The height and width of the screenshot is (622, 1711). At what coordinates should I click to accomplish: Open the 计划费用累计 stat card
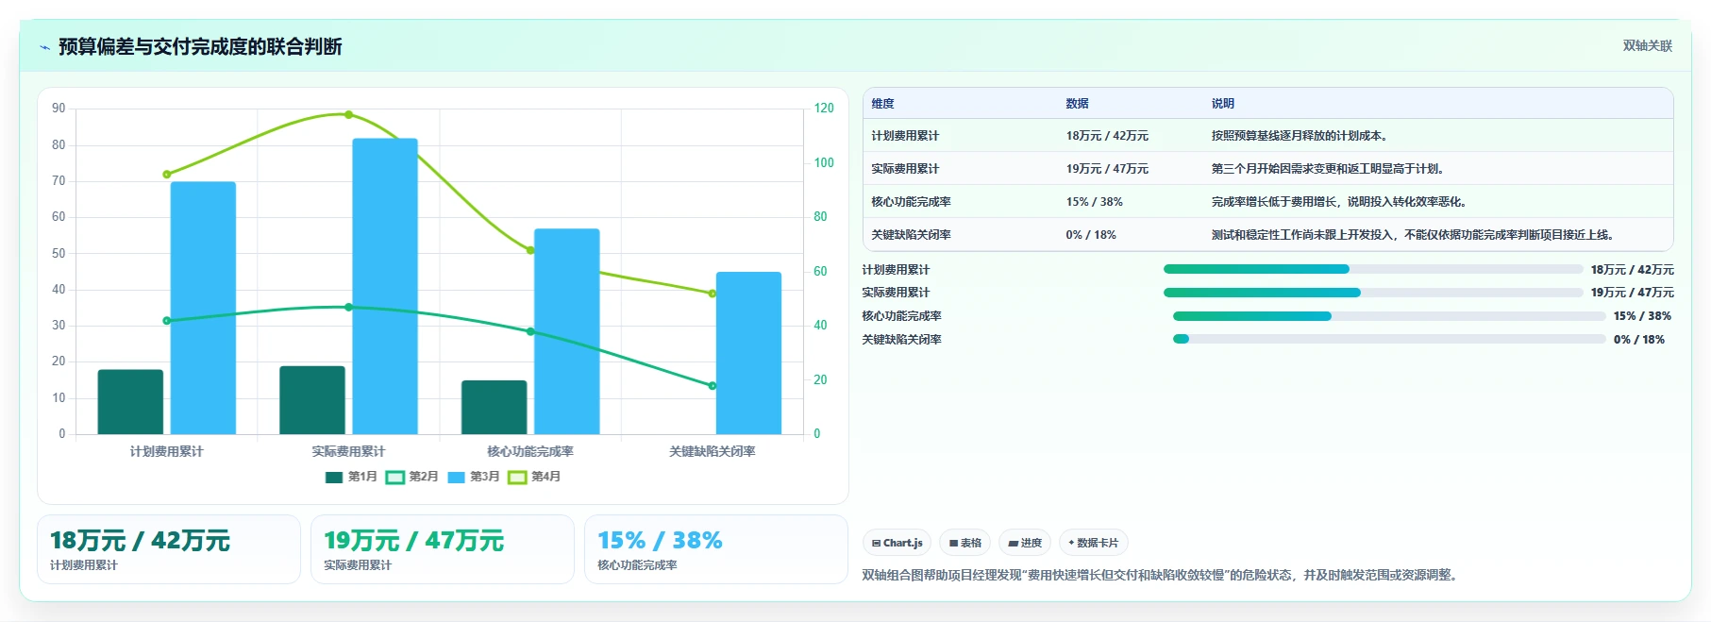(169, 549)
